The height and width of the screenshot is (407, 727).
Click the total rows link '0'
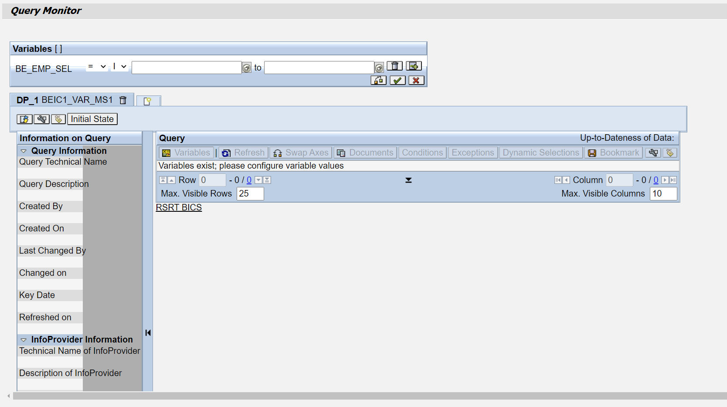click(x=249, y=180)
